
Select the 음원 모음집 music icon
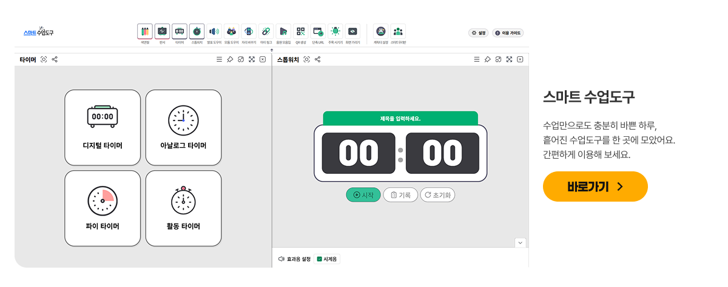(283, 31)
